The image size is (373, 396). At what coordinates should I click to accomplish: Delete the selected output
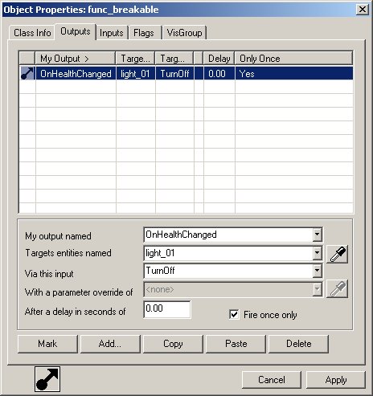click(x=298, y=344)
